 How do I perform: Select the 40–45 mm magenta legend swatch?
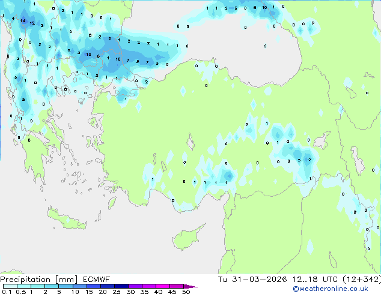[163, 286]
